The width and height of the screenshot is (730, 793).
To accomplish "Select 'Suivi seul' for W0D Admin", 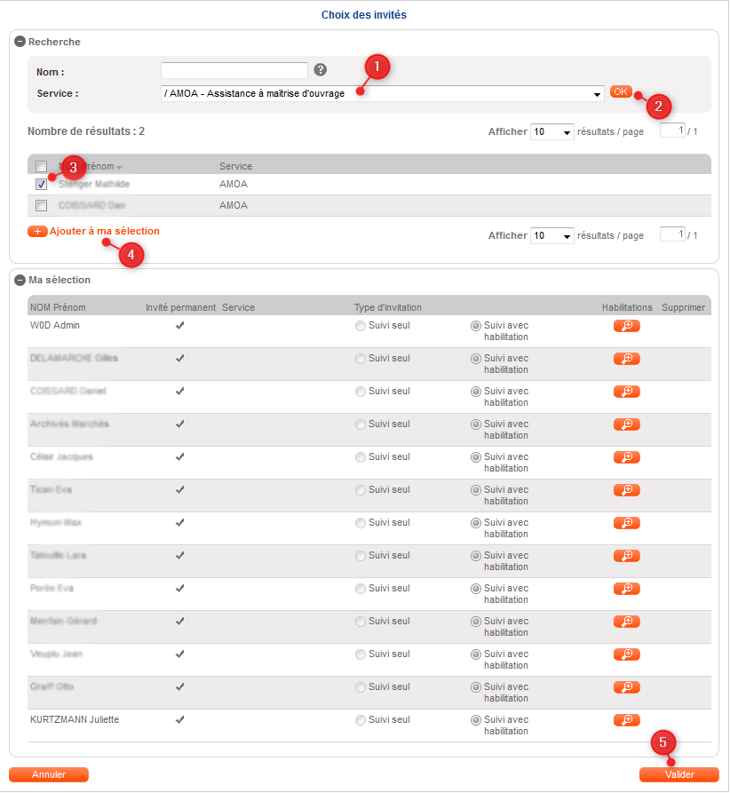I will tap(361, 326).
